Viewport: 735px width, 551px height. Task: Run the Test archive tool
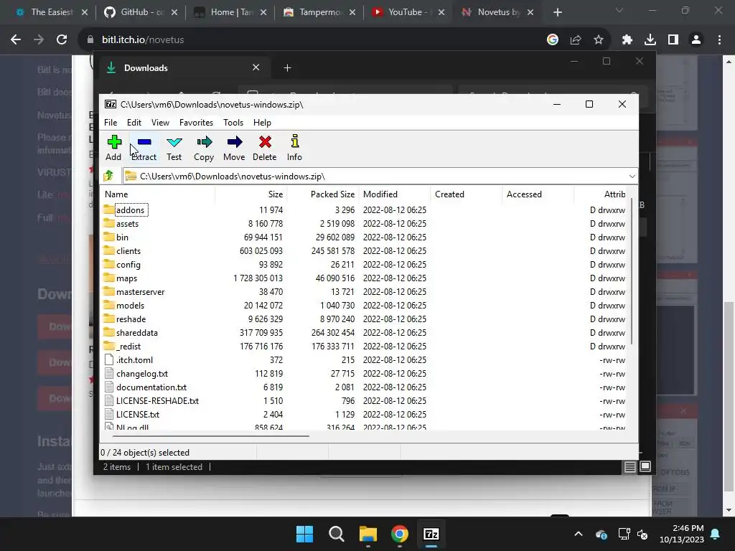click(x=174, y=148)
